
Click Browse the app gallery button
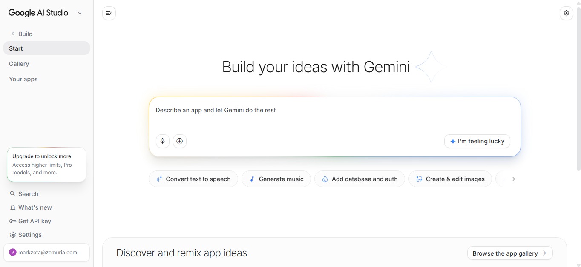pyautogui.click(x=510, y=253)
